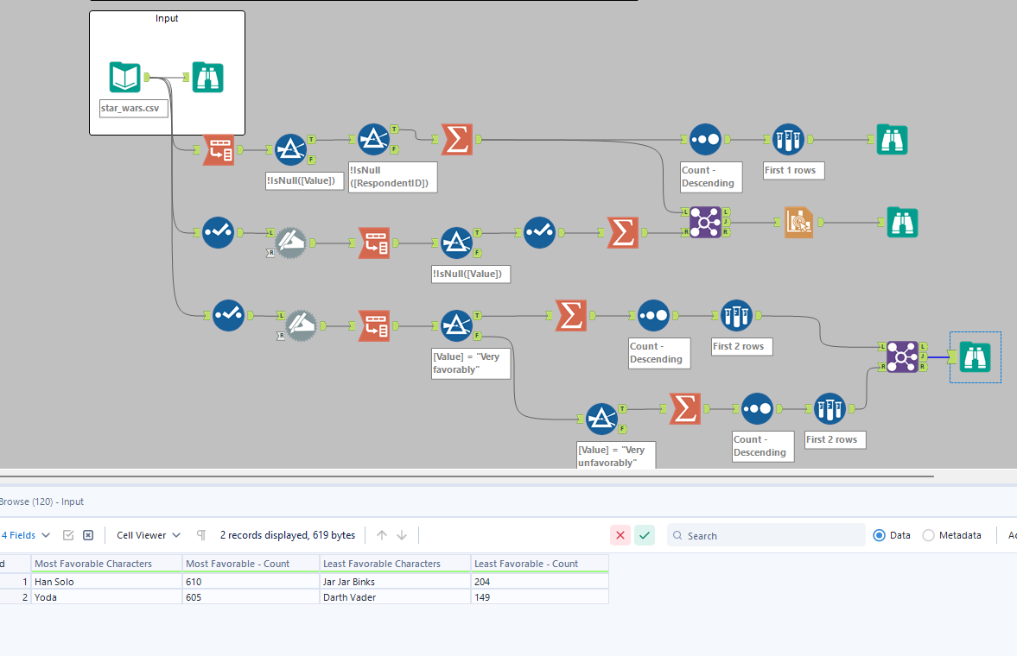The image size is (1017, 656).
Task: Select the Join tool feeding the Table tool
Action: [x=705, y=222]
